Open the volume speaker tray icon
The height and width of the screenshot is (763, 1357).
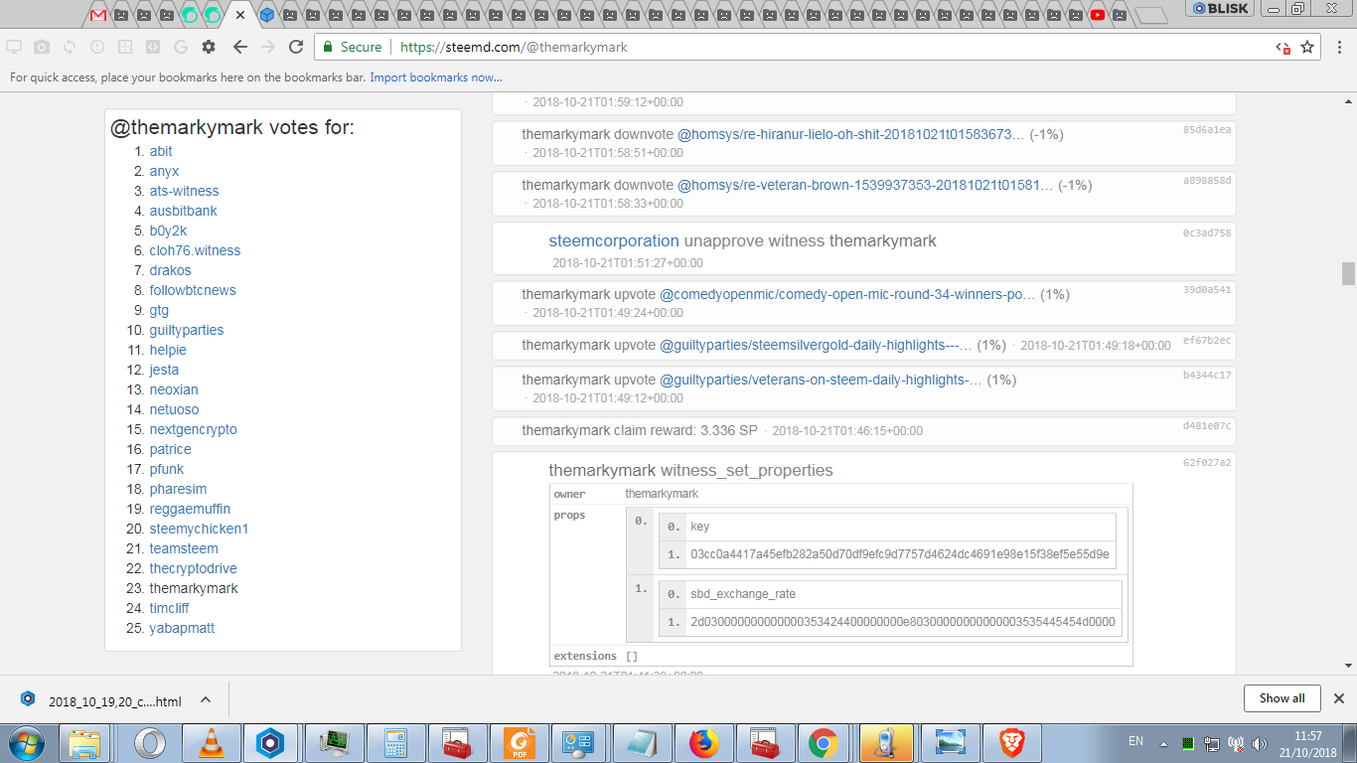coord(1261,743)
